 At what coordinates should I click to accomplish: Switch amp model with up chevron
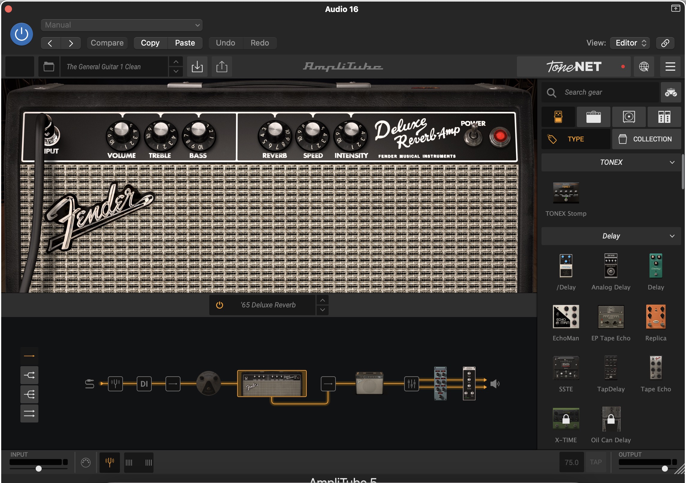tap(323, 300)
